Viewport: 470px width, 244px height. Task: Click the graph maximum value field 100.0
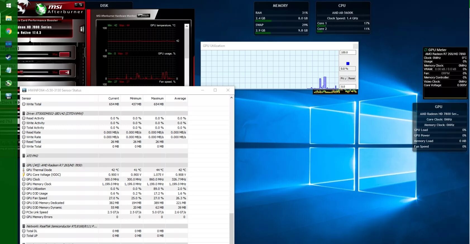[x=348, y=53]
